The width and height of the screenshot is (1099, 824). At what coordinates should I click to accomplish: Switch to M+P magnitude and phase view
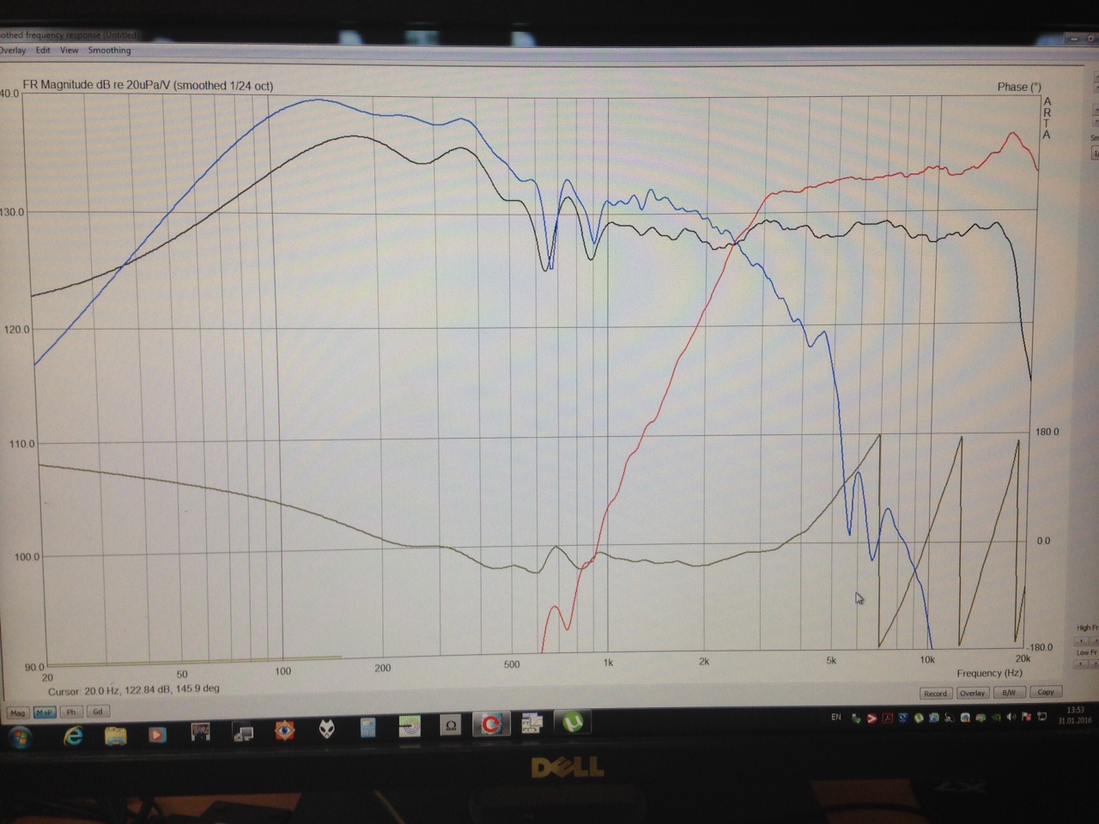45,712
